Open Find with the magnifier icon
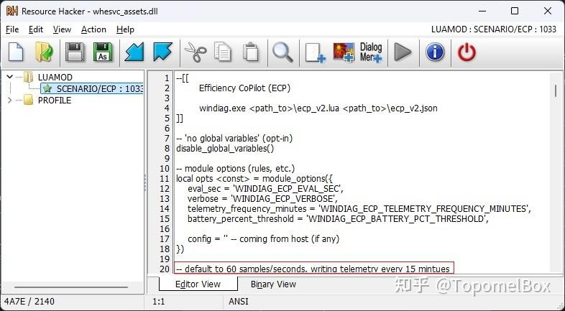This screenshot has height=311, width=565. [x=282, y=52]
